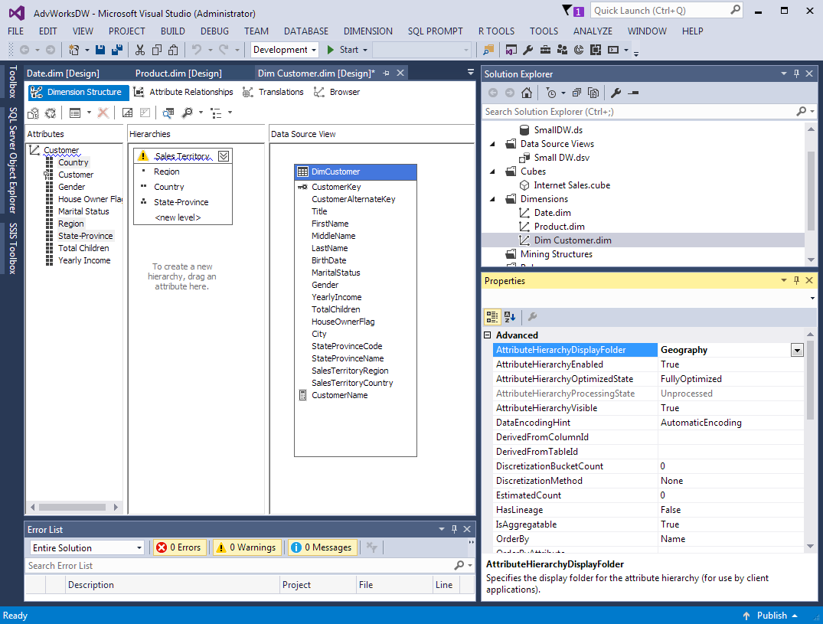Select Internet Sales.cube in Solution Explorer
Screen dimensions: 823x624
tap(571, 185)
